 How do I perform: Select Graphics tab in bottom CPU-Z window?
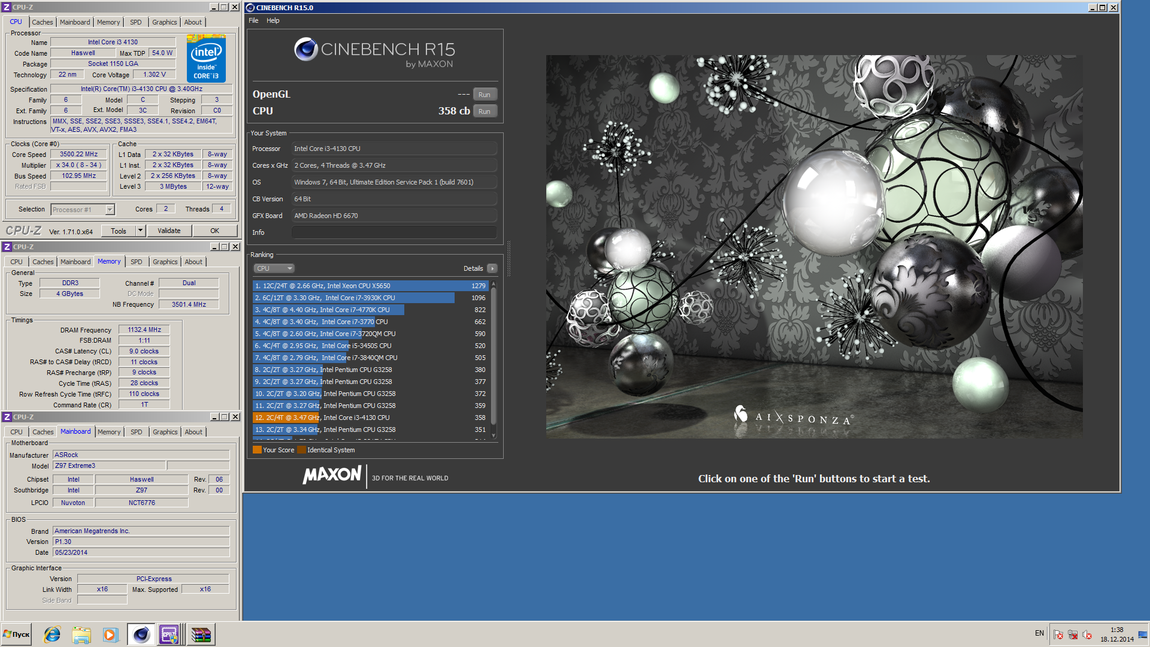(165, 432)
